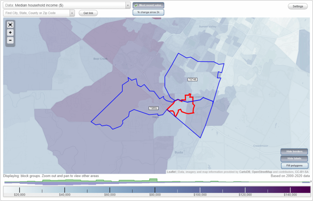Screen dimensions: 313x201
Task: Open the Leaflet attribution link
Action: click(171, 172)
